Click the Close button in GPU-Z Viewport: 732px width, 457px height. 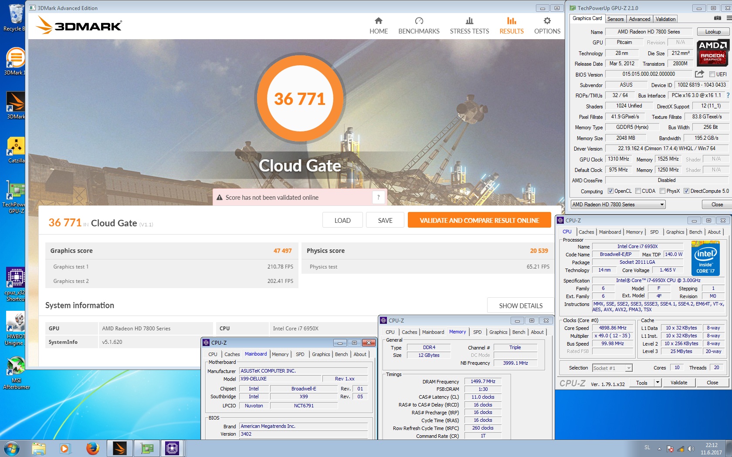[x=717, y=205]
